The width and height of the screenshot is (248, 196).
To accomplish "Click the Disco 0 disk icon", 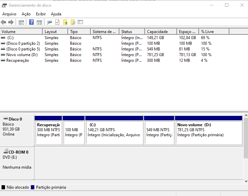I will [x=6, y=119].
